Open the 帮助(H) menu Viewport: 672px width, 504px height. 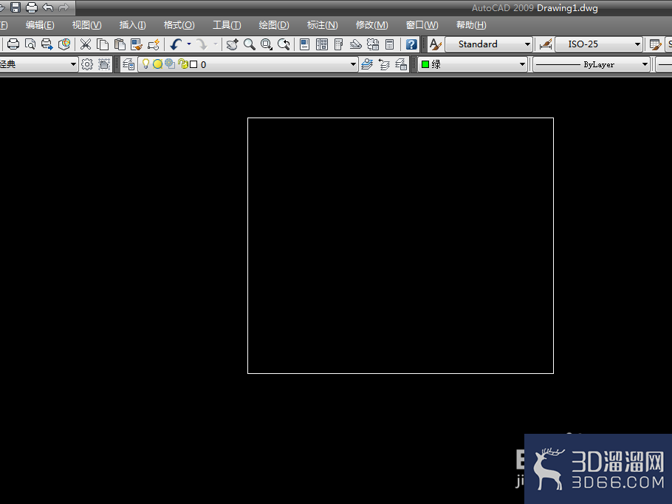click(x=471, y=25)
